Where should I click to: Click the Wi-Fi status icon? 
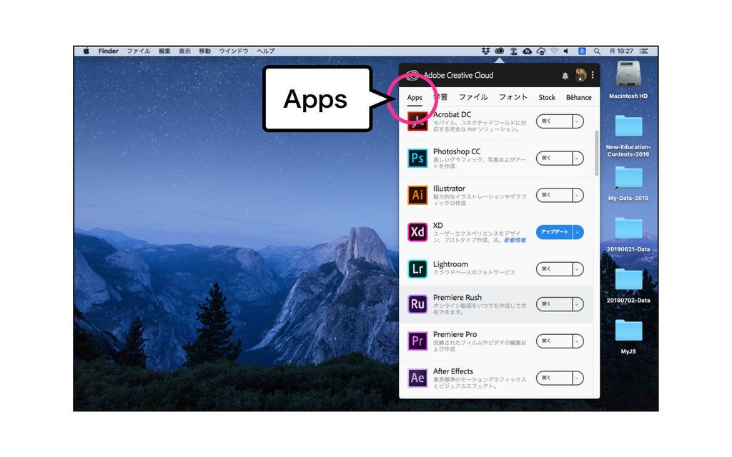pos(554,51)
